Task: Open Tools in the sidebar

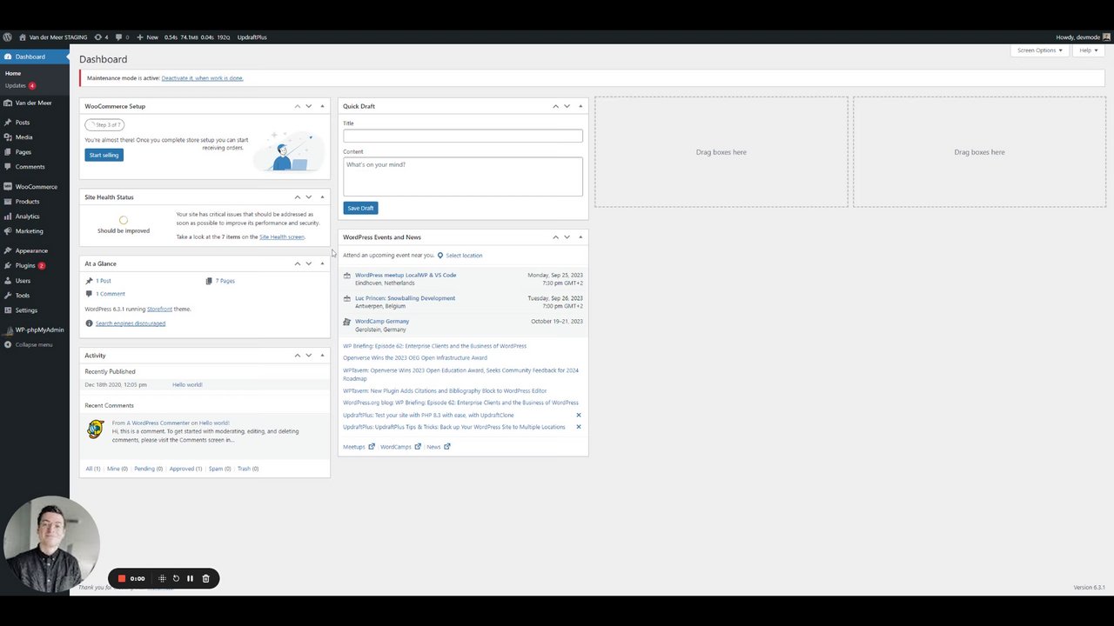Action: pos(22,296)
